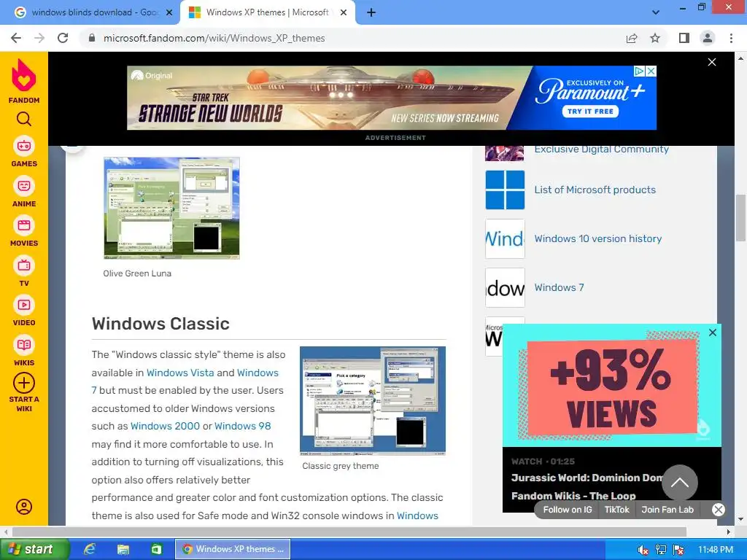
Task: Open the Windows 2000 link
Action: point(166,426)
